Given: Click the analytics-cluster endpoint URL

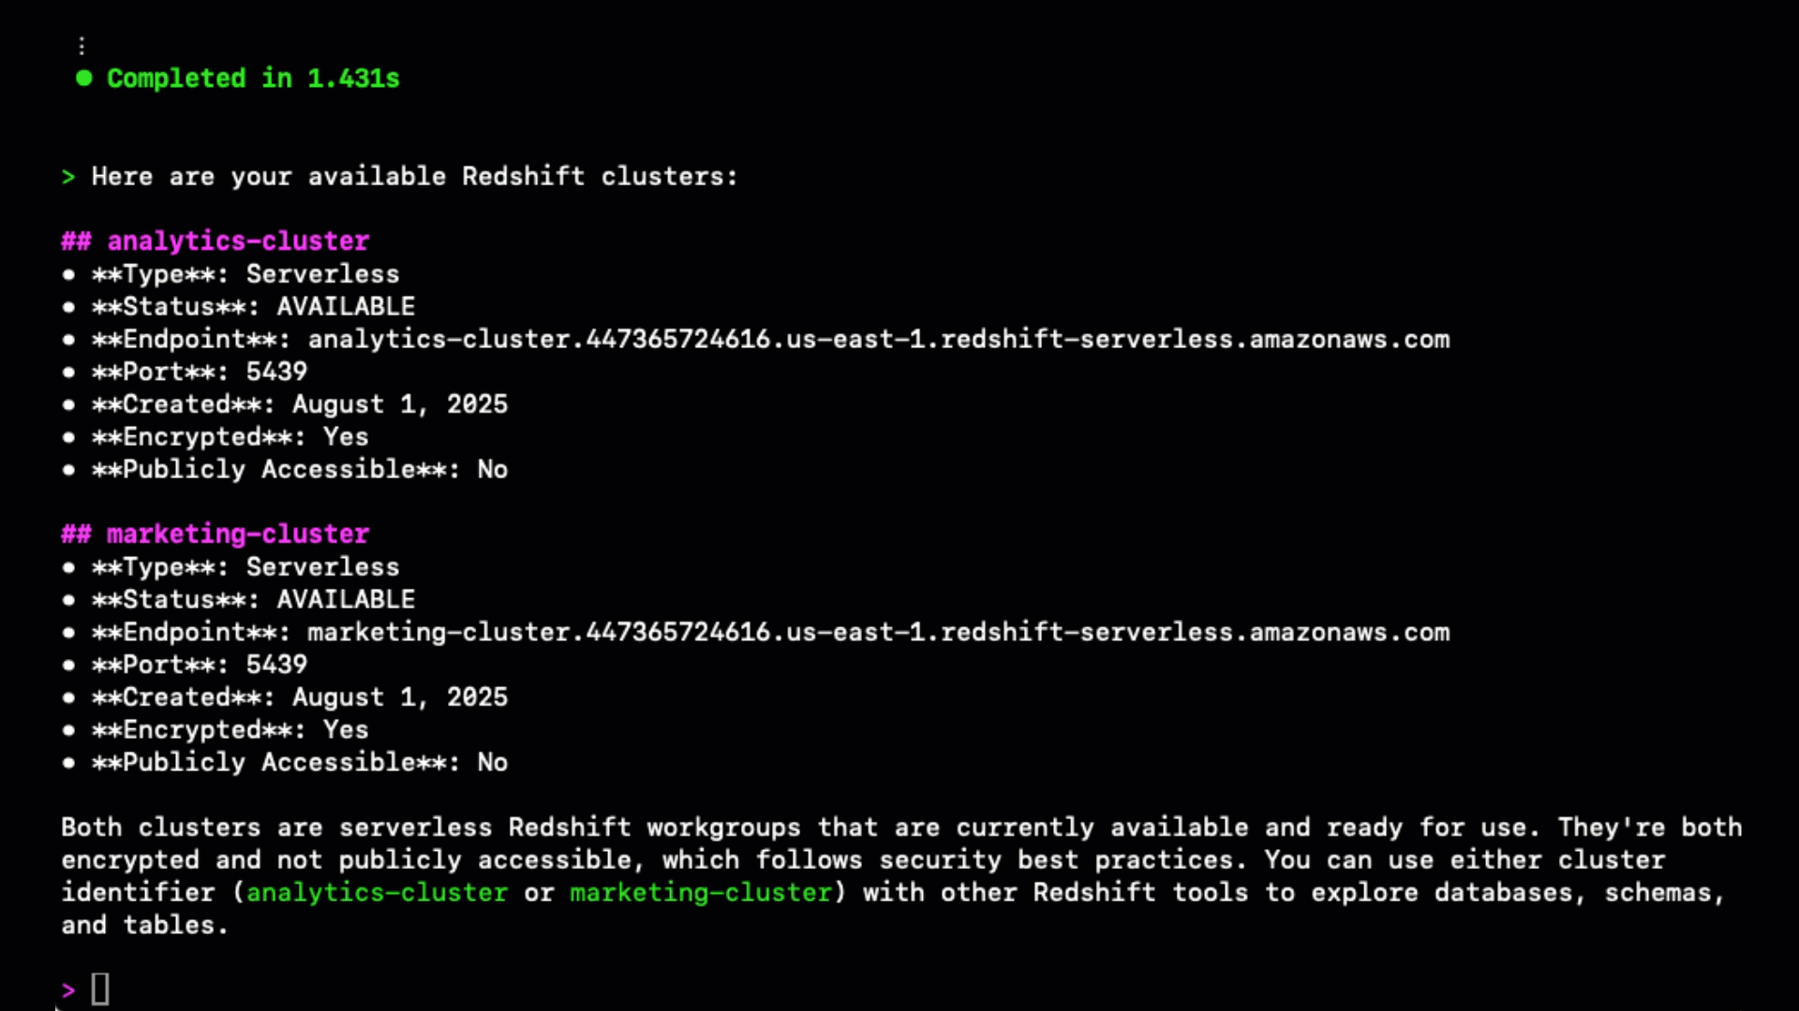Looking at the screenshot, I should 879,339.
